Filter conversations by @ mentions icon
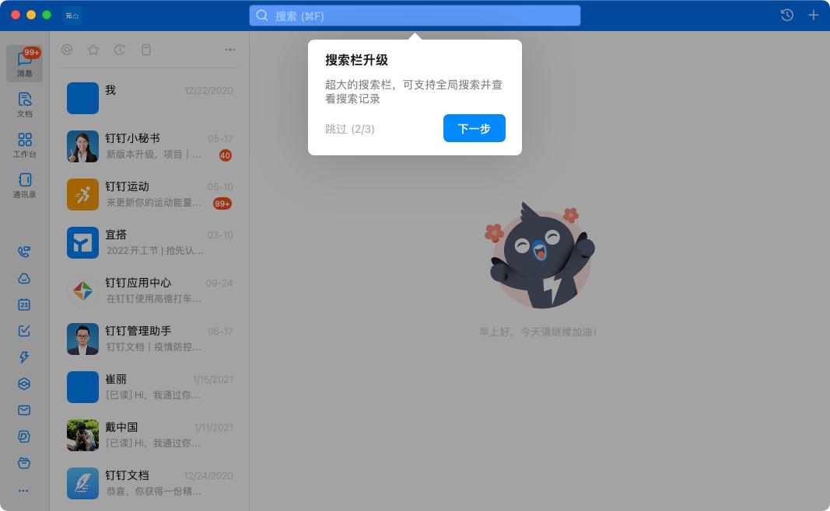This screenshot has height=511, width=830. (67, 50)
